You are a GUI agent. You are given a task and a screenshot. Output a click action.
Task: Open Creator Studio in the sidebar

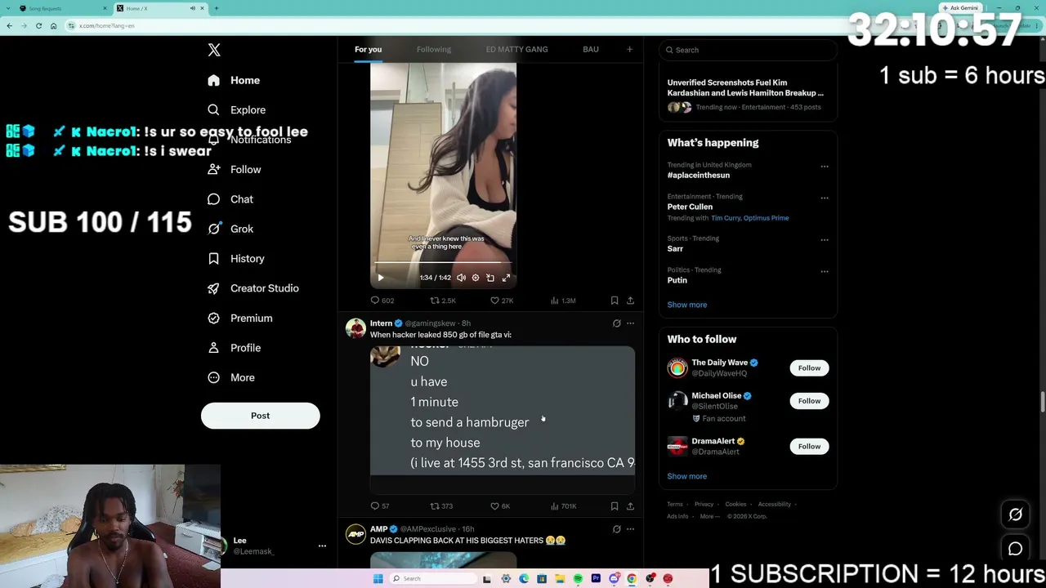click(254, 288)
